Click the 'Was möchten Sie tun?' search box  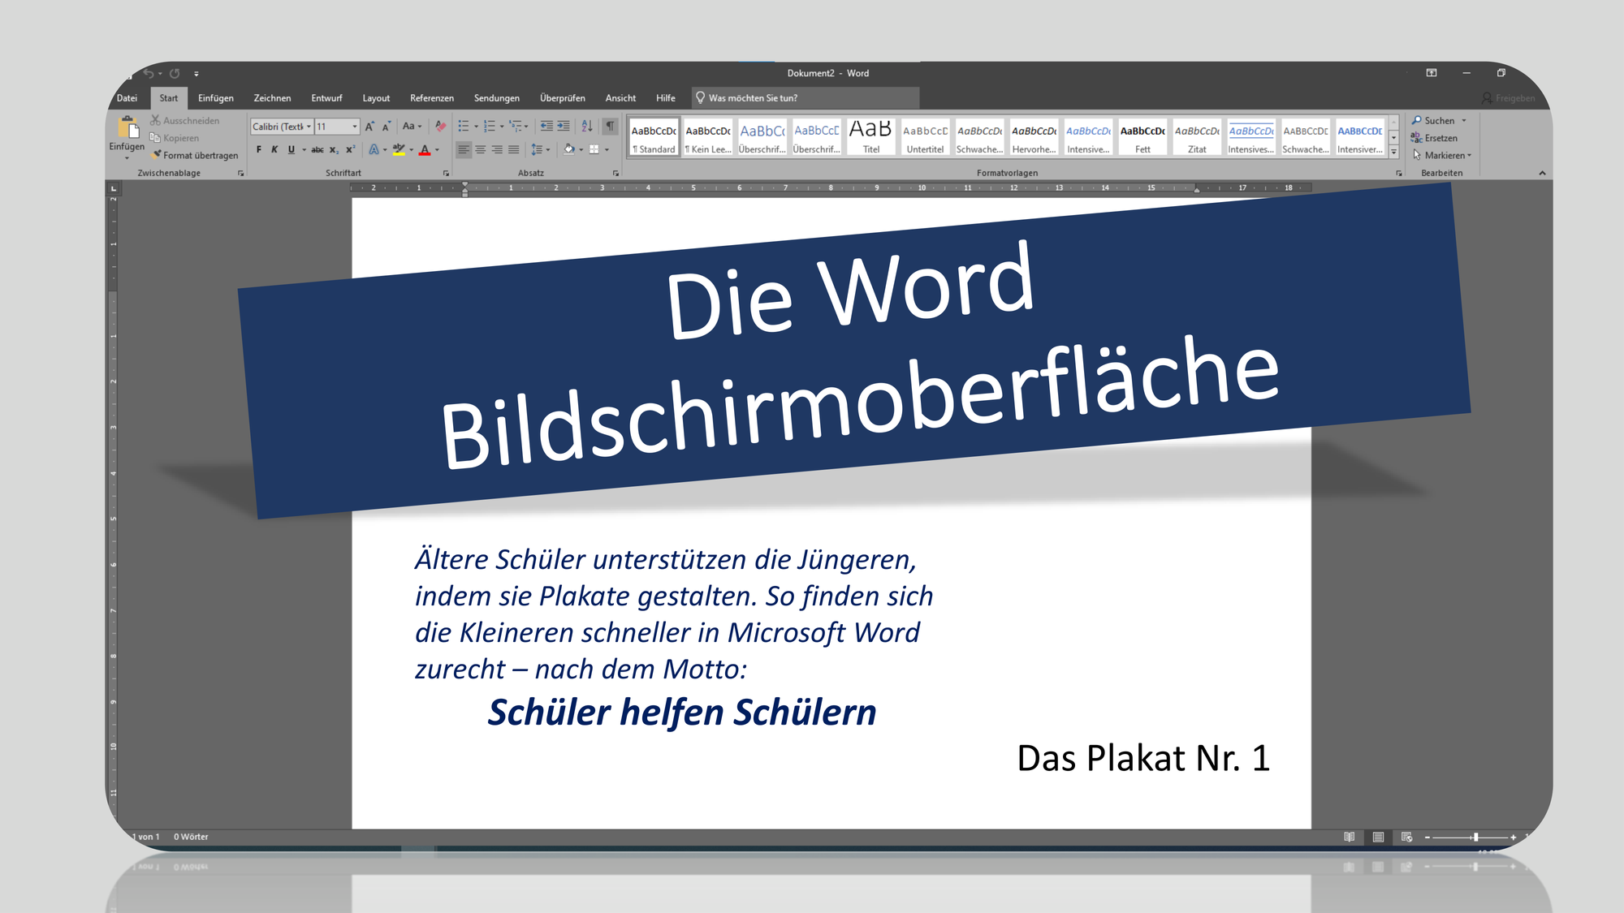805,98
